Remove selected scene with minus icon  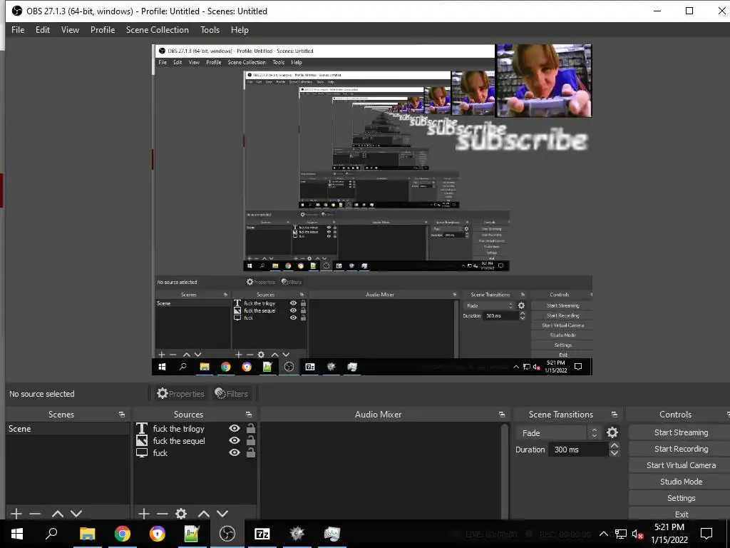coord(35,514)
